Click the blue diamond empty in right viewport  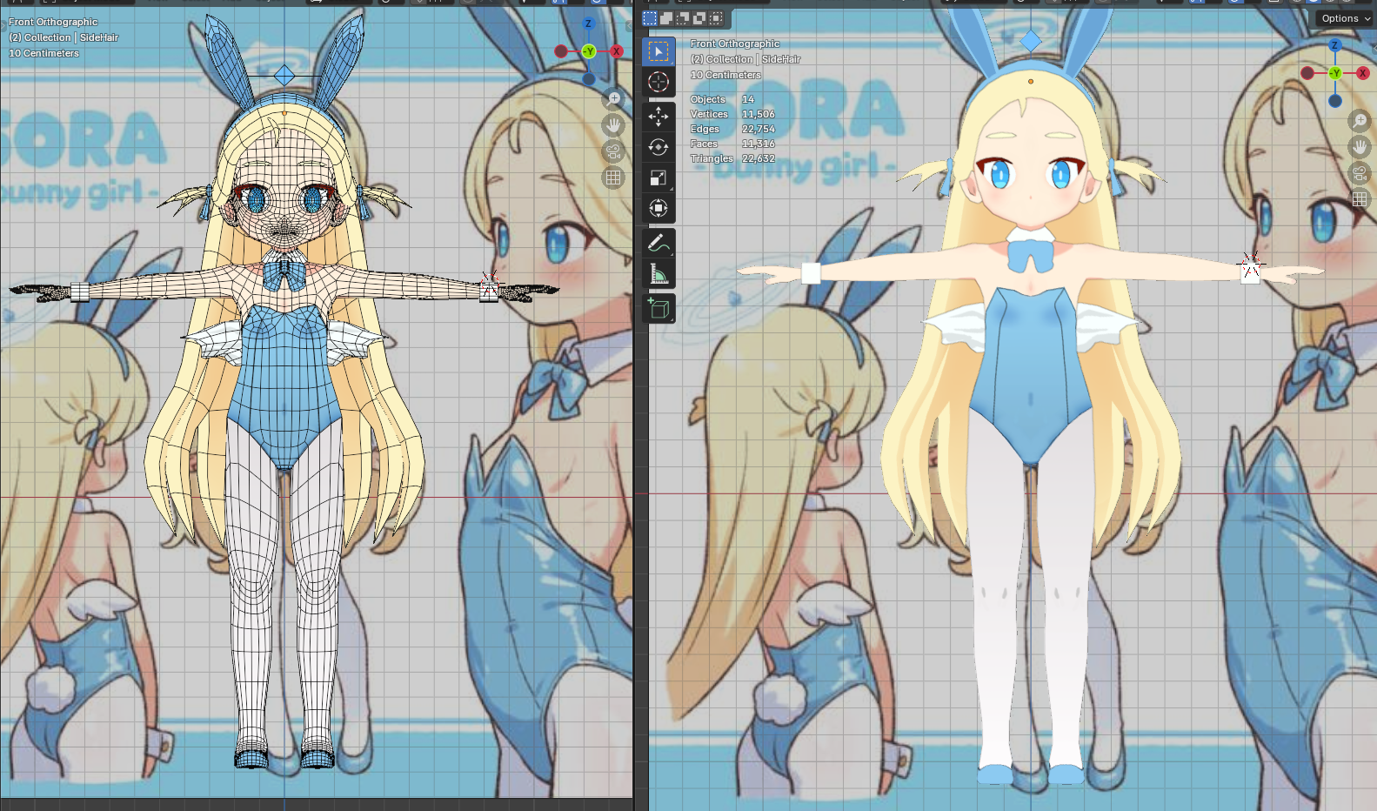[x=1031, y=40]
